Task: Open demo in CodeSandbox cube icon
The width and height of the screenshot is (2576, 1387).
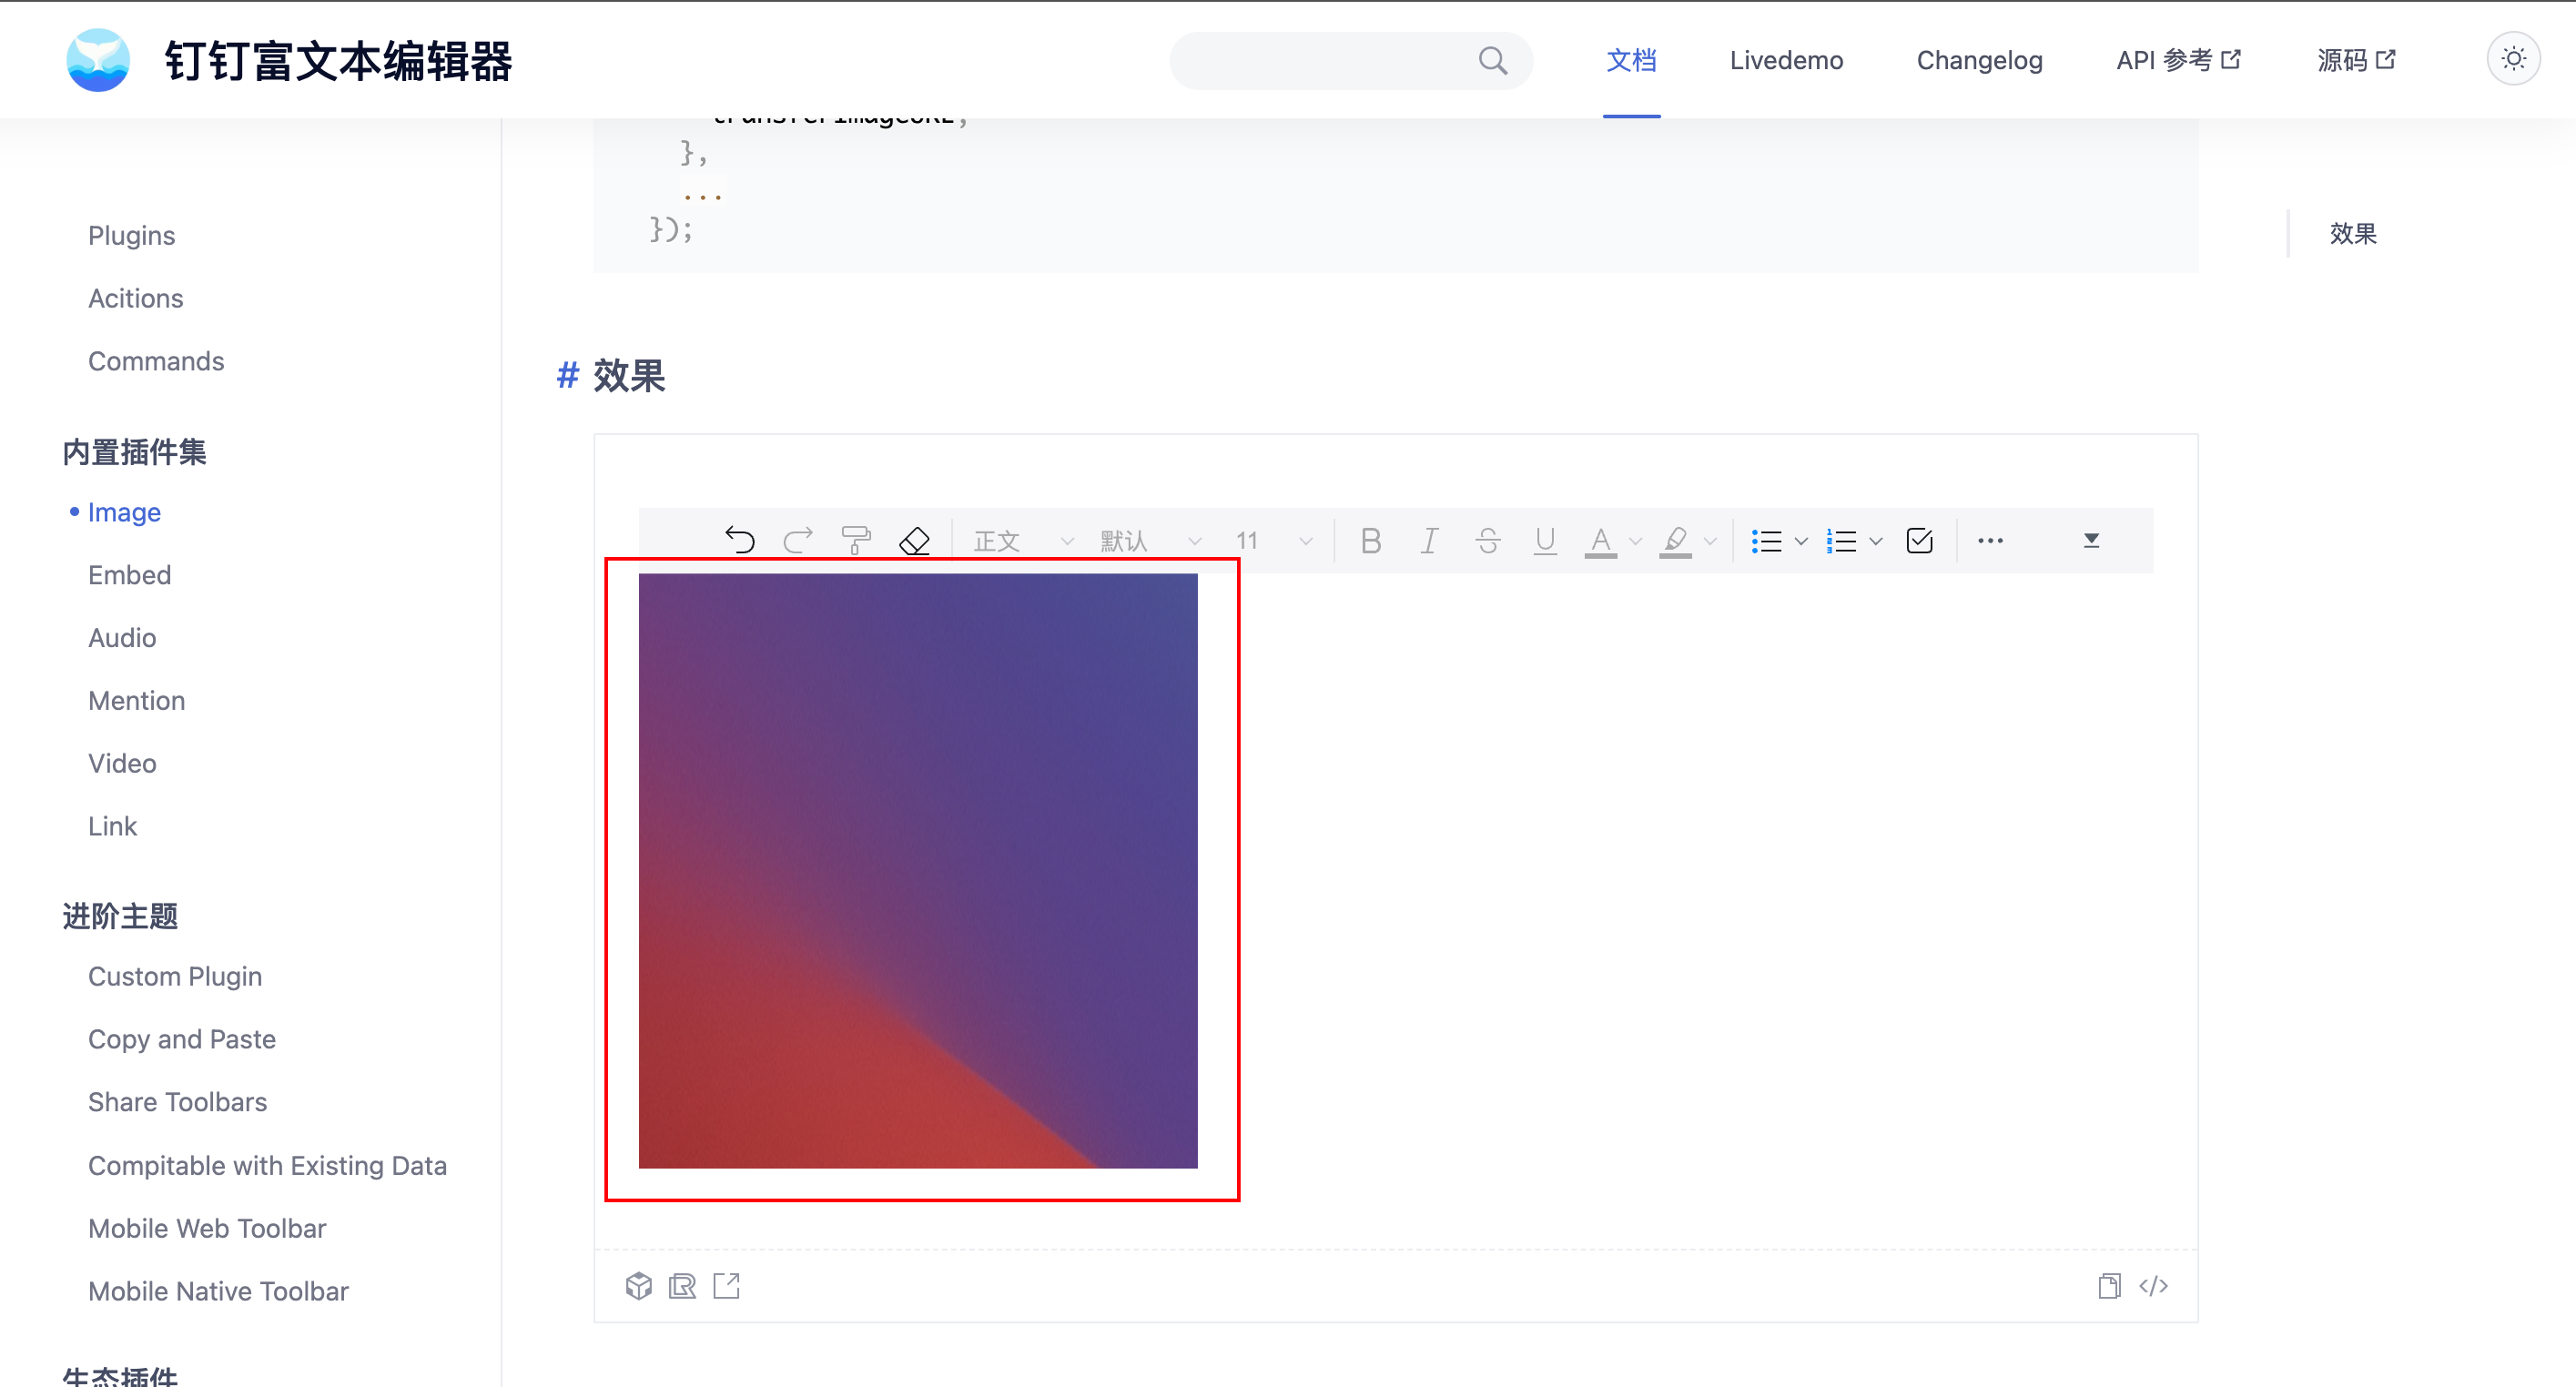Action: point(638,1286)
